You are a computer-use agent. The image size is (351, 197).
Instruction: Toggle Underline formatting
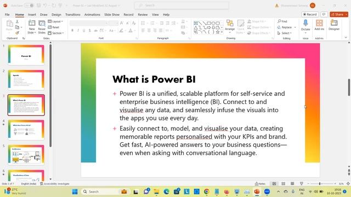[84, 31]
